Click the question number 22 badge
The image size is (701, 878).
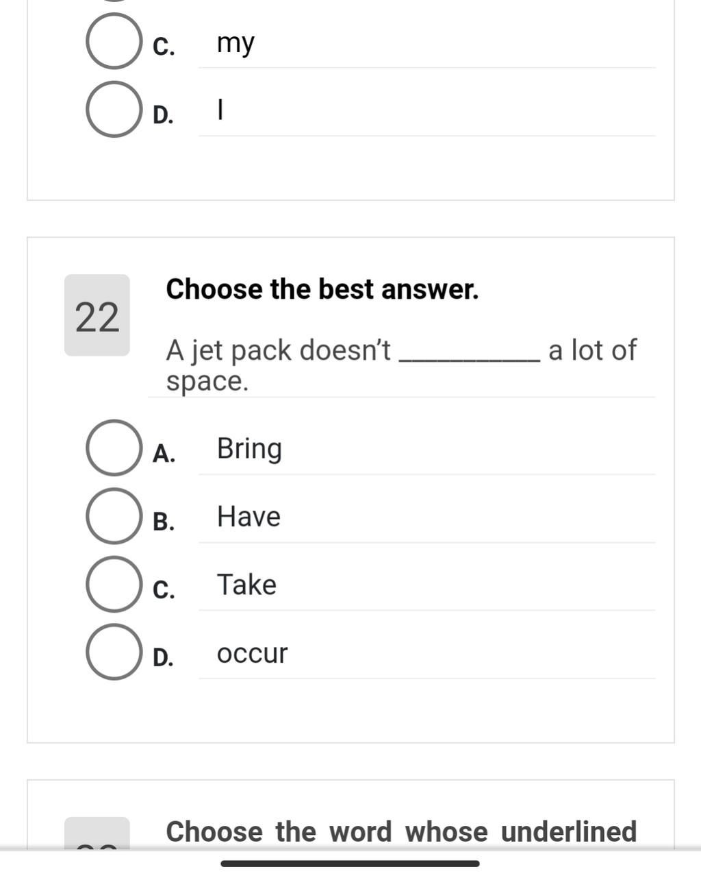tap(97, 316)
